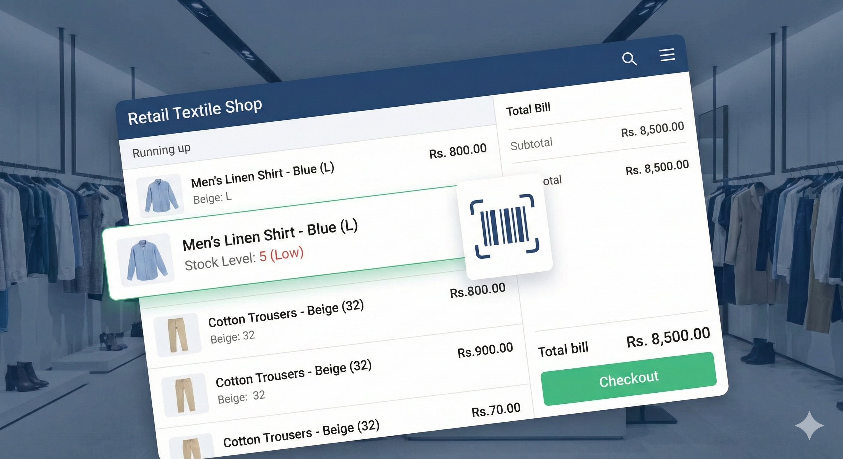Screen dimensions: 843x459
Task: Click the search magnifier icon
Action: pos(629,59)
